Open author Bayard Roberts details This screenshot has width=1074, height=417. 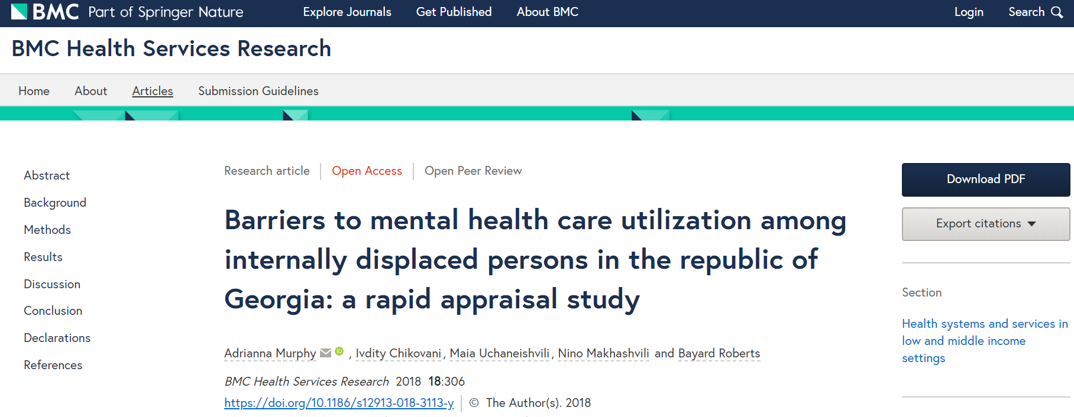click(x=719, y=353)
